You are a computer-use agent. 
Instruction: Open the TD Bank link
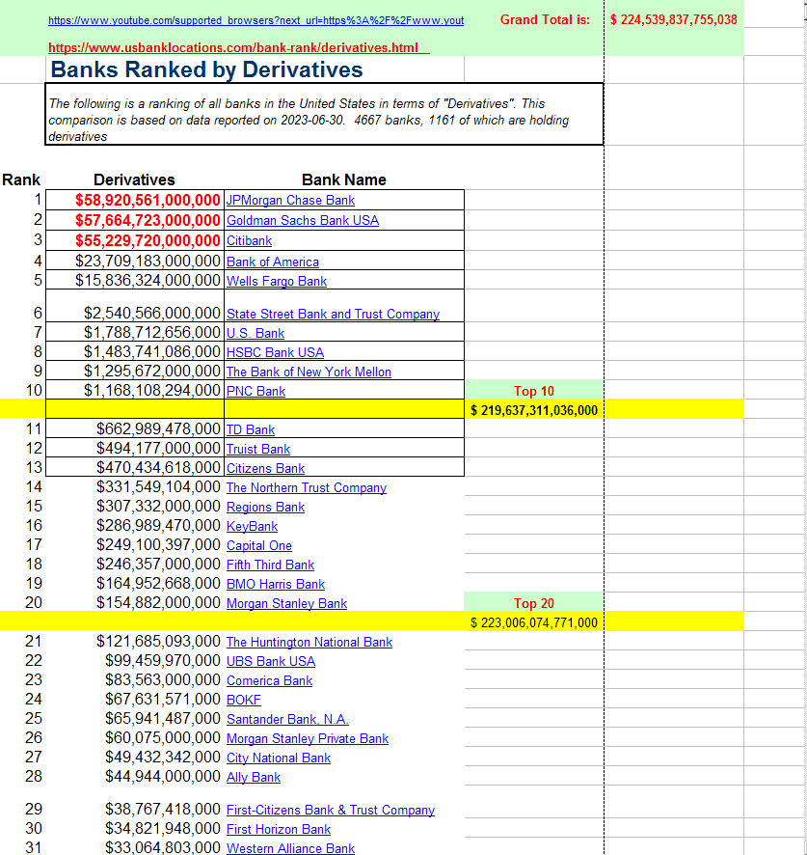pyautogui.click(x=251, y=429)
